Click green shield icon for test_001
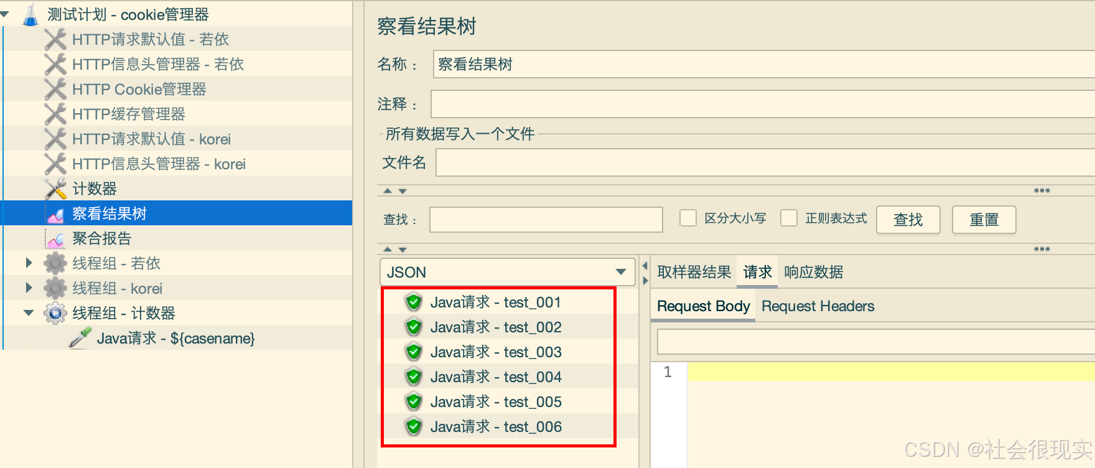This screenshot has width=1095, height=468. click(x=414, y=302)
